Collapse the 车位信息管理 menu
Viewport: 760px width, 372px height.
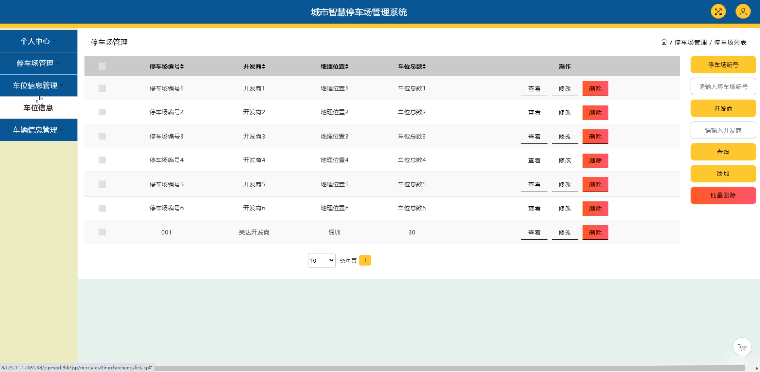pos(38,86)
